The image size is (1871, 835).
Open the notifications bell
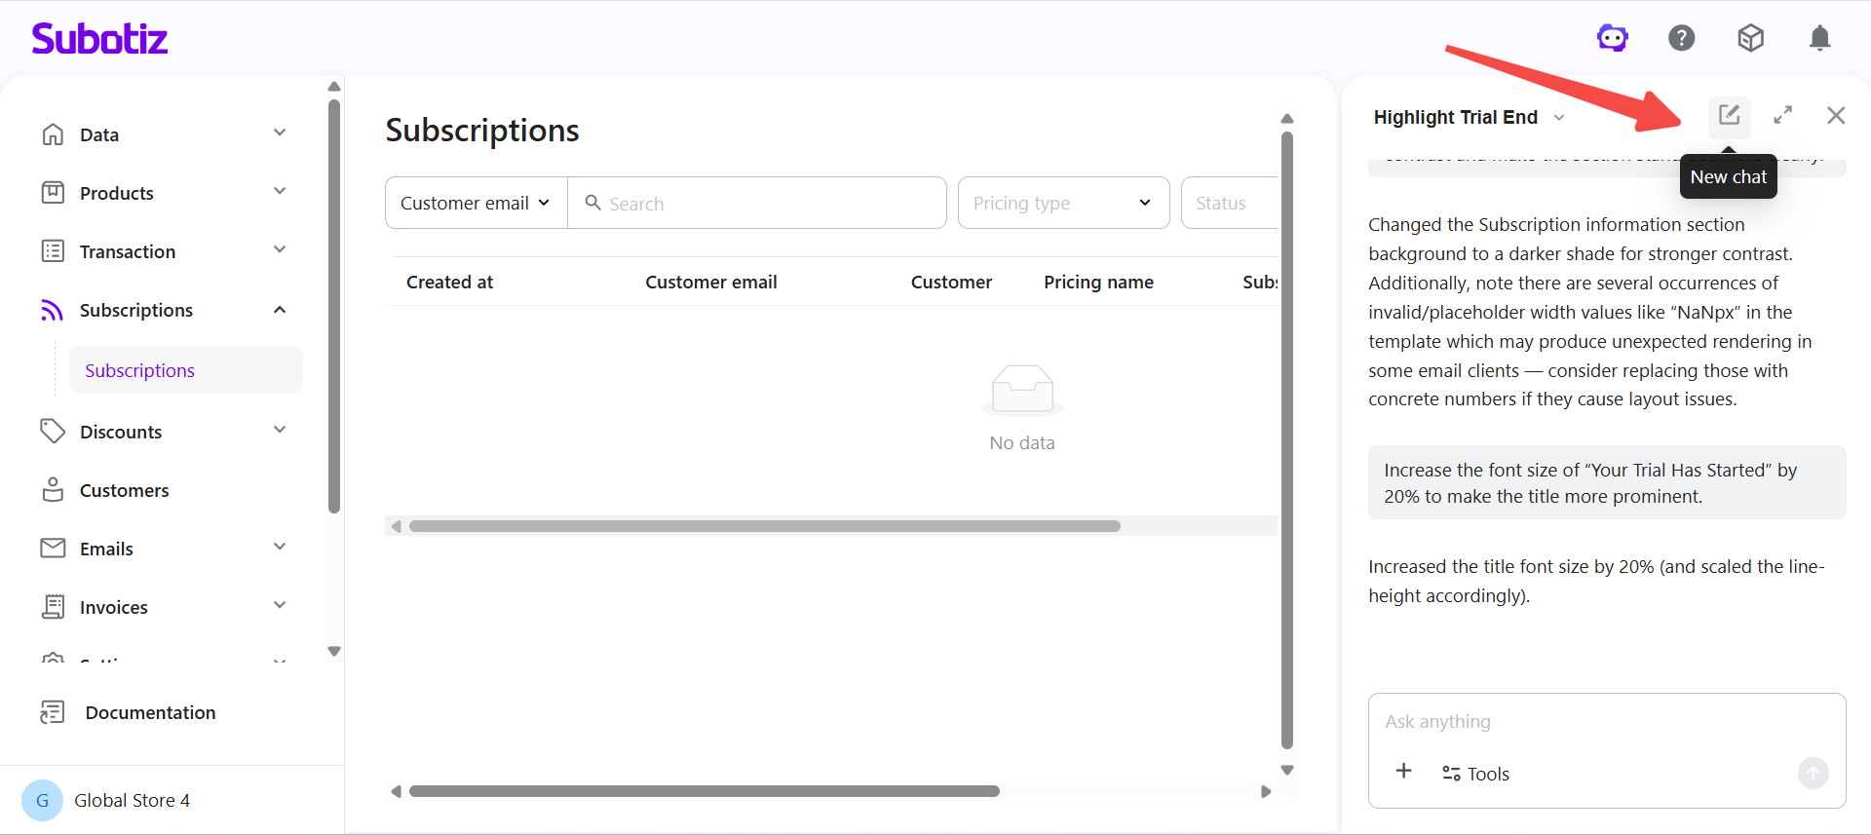(x=1819, y=38)
